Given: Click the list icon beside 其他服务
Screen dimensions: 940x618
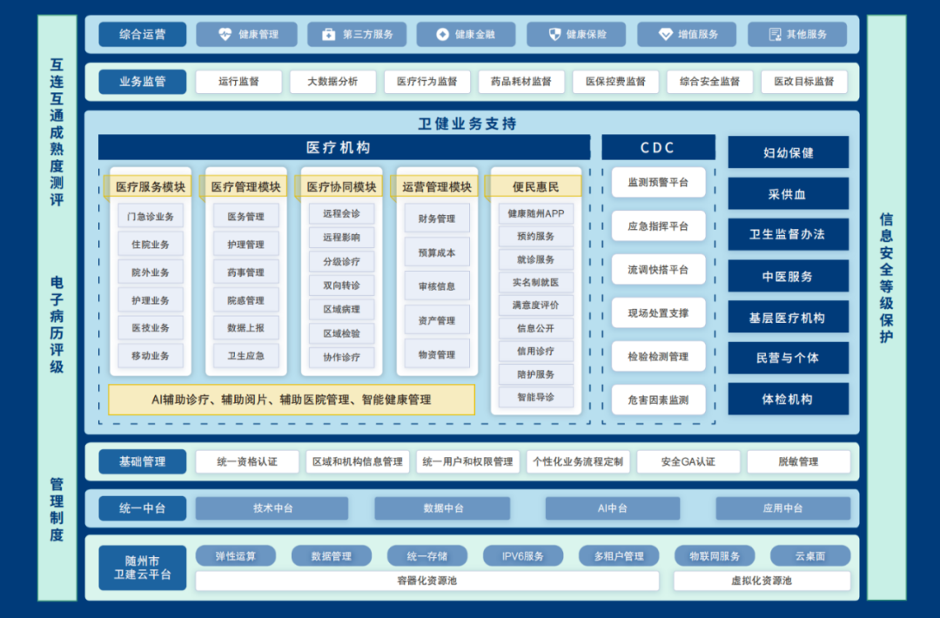Looking at the screenshot, I should (x=775, y=34).
